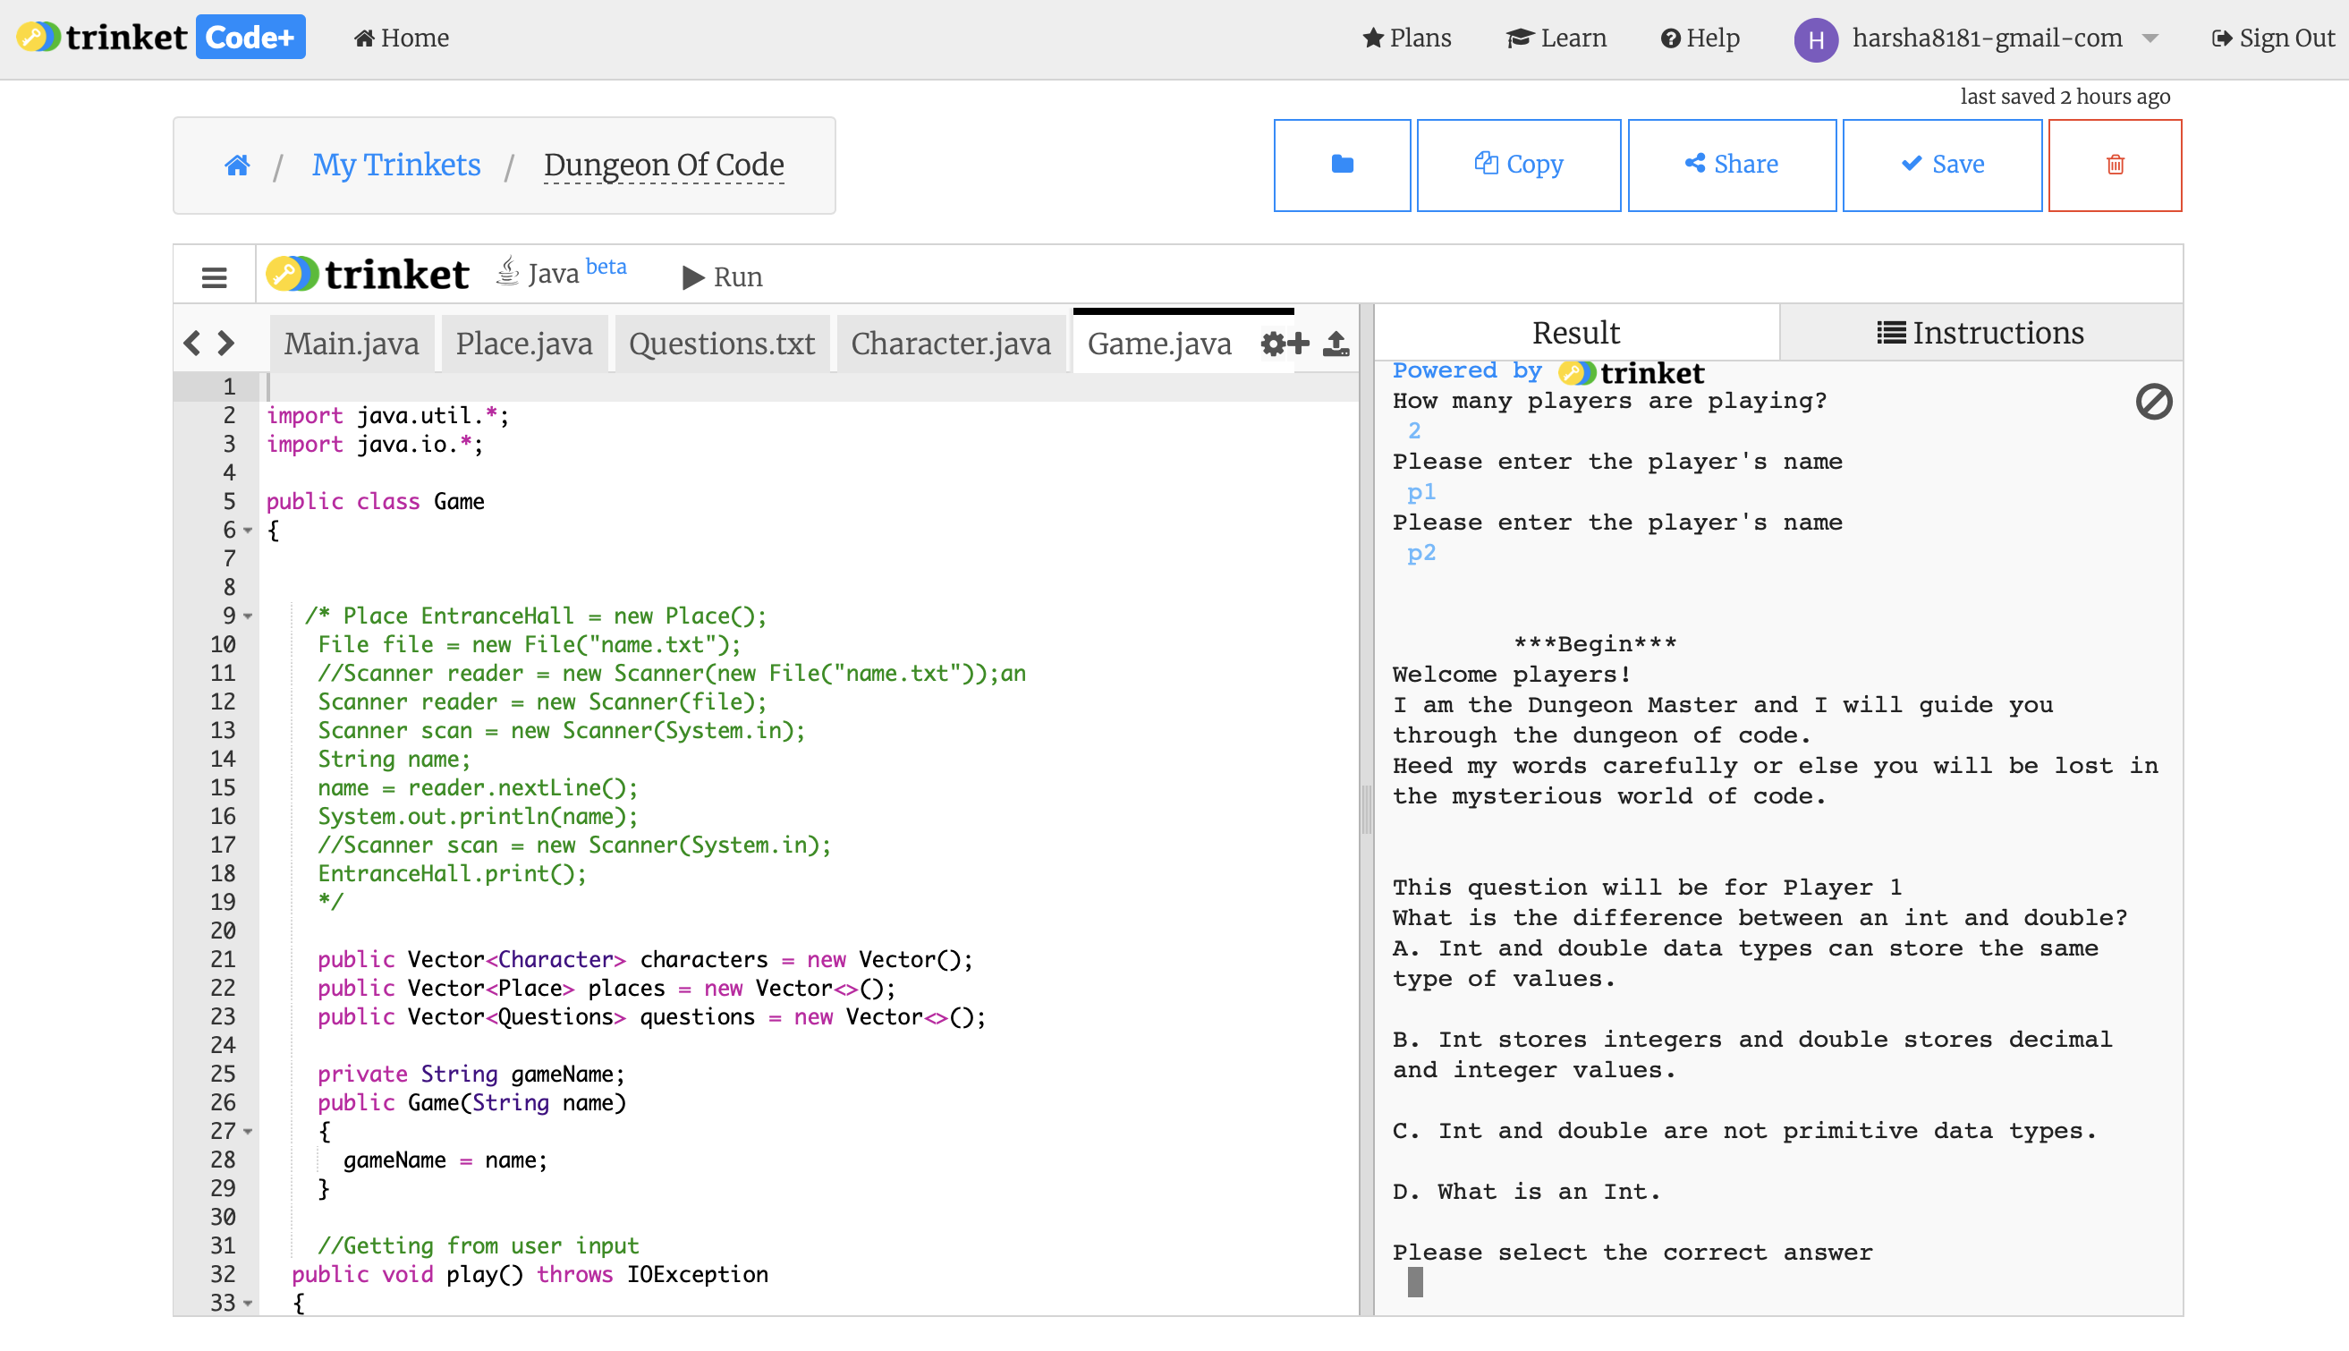Open the My Trinkets link
Viewport: 2349px width, 1351px height.
coord(396,166)
